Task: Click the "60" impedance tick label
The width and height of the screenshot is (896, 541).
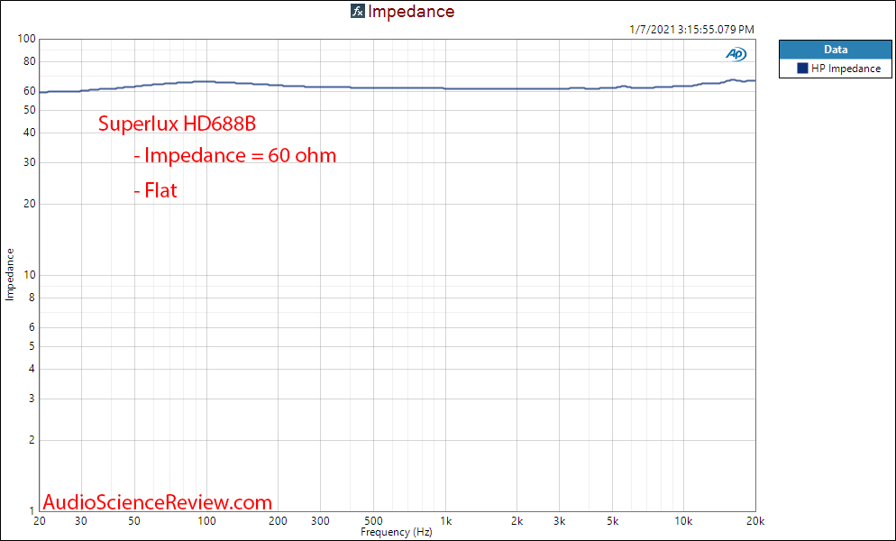Action: point(30,91)
